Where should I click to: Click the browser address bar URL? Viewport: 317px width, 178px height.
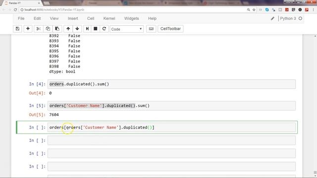coord(54,10)
